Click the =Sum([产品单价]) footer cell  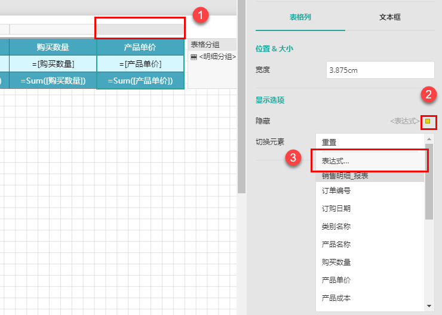tap(140, 81)
